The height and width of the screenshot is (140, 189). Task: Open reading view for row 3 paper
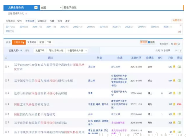pyautogui.click(x=179, y=93)
